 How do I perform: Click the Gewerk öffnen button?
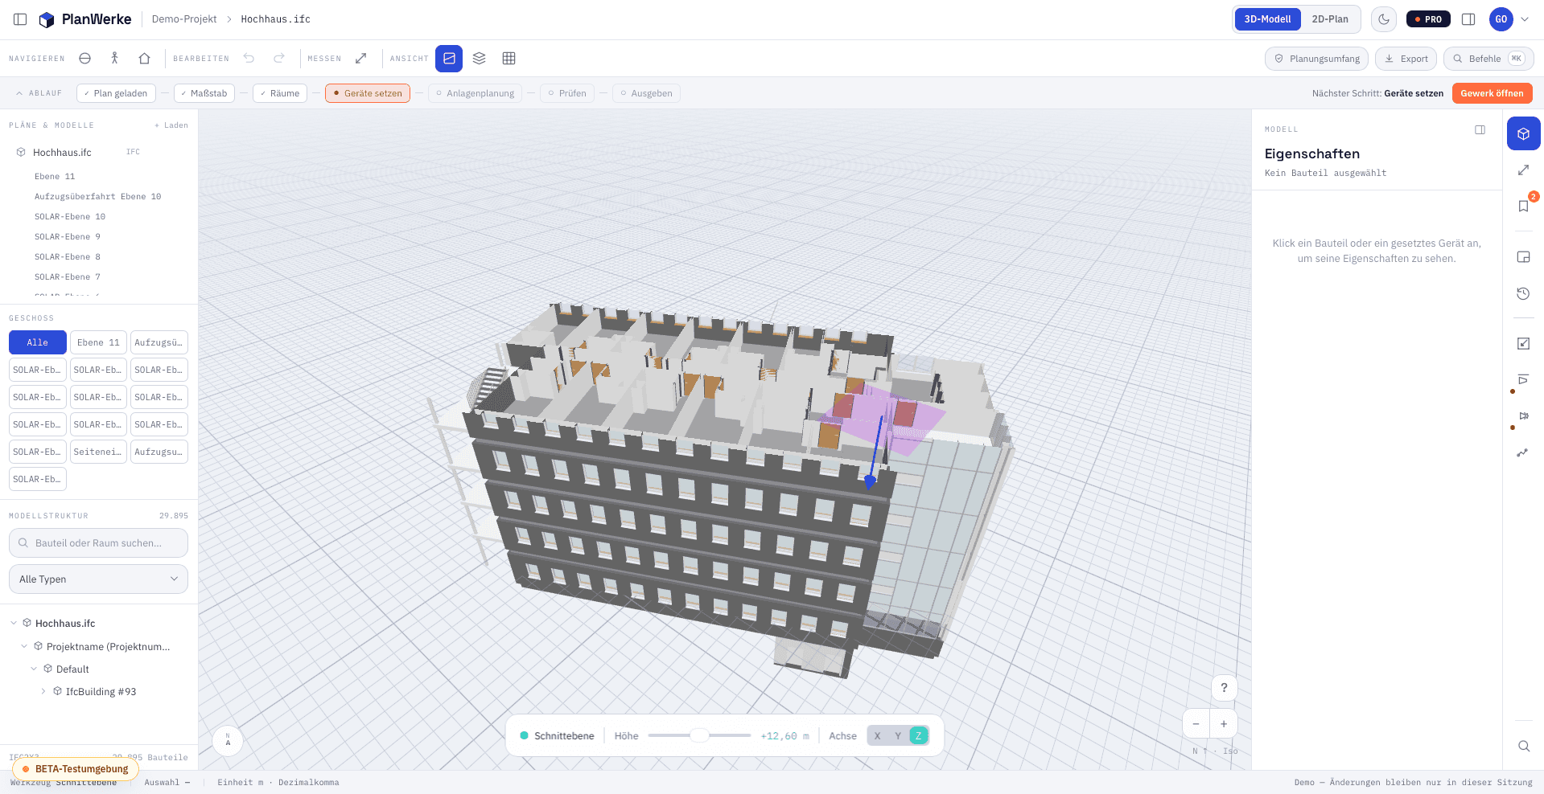click(x=1492, y=93)
